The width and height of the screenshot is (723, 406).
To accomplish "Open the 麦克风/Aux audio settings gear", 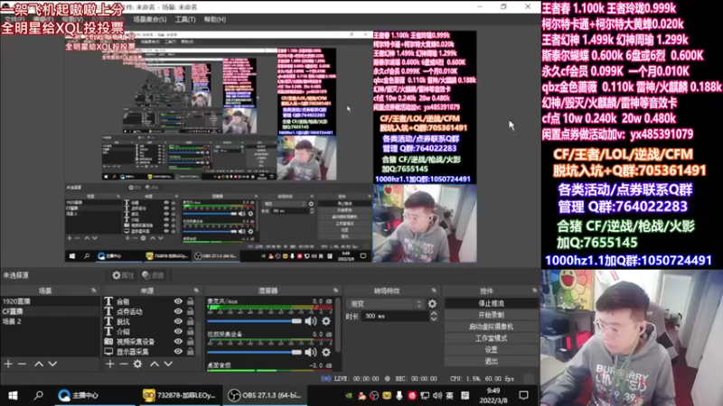I will (326, 321).
